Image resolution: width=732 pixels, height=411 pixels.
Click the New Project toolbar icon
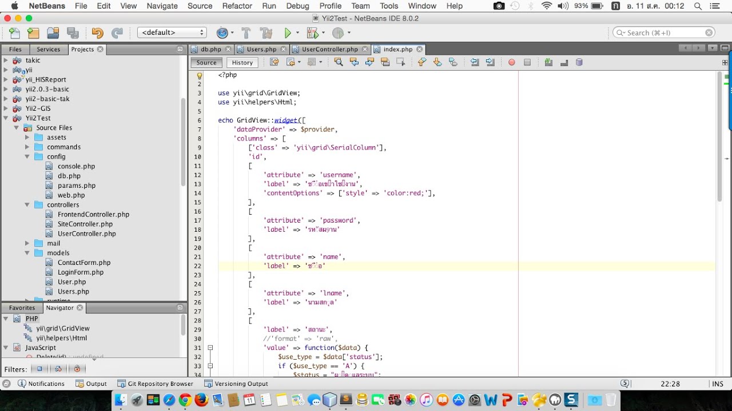(34, 33)
